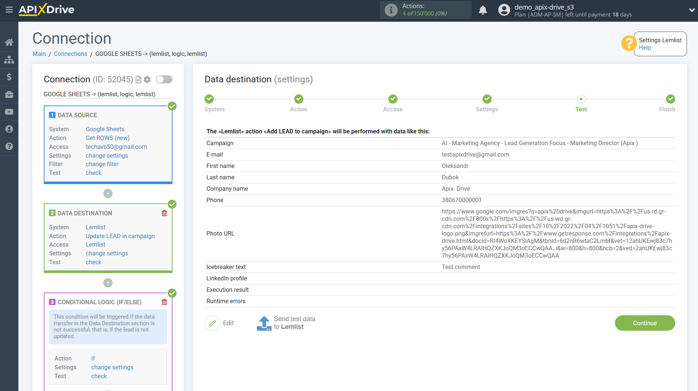Delete the Conditional Logic block
Viewport: 698px width, 391px height.
point(164,302)
